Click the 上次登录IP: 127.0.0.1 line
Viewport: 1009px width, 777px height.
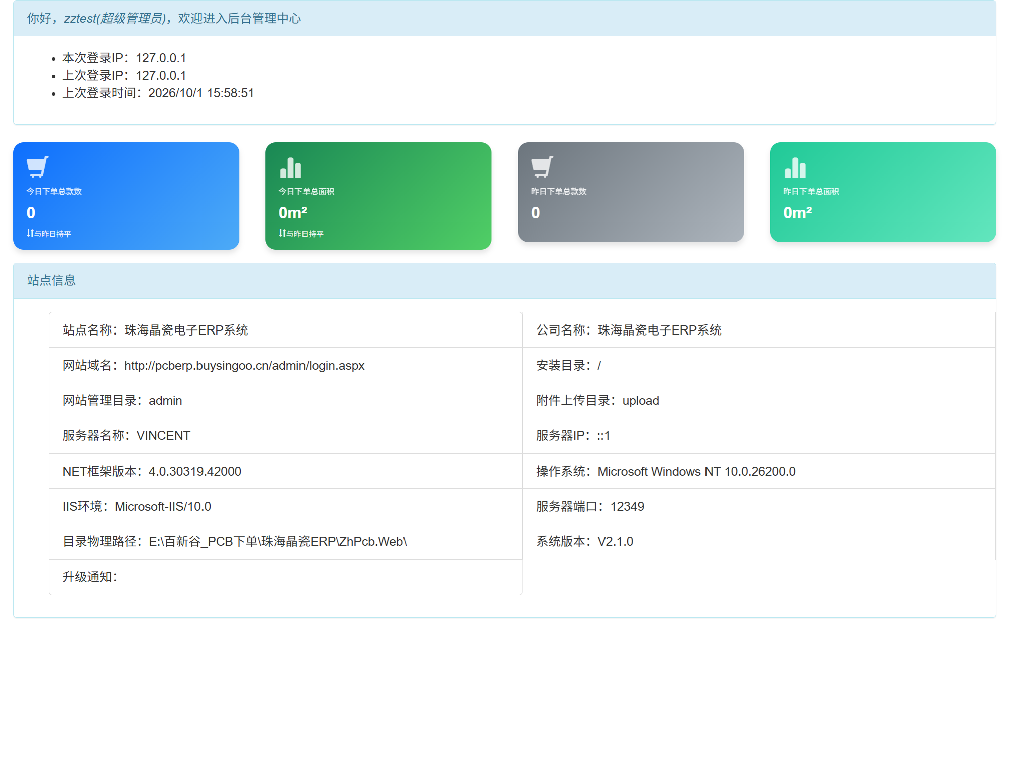click(124, 75)
